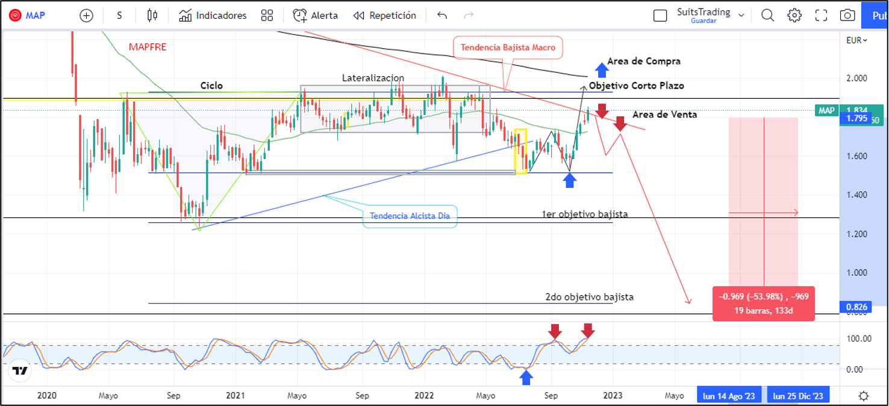Screen dimensions: 889x406
Task: Click the undo arrow in toolbar
Action: point(442,16)
